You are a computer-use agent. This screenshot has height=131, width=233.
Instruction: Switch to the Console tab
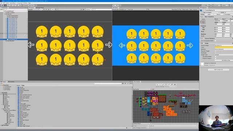pos(11,82)
